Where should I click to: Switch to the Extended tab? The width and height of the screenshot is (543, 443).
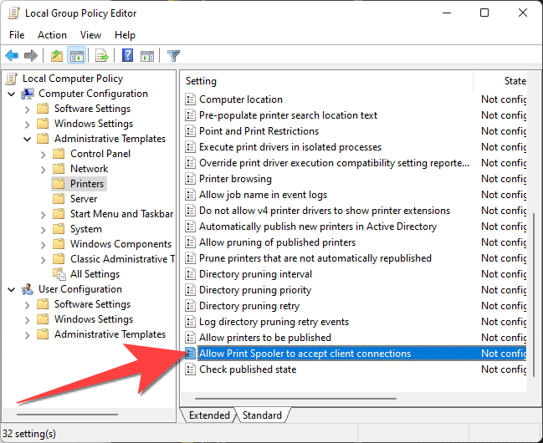click(209, 415)
